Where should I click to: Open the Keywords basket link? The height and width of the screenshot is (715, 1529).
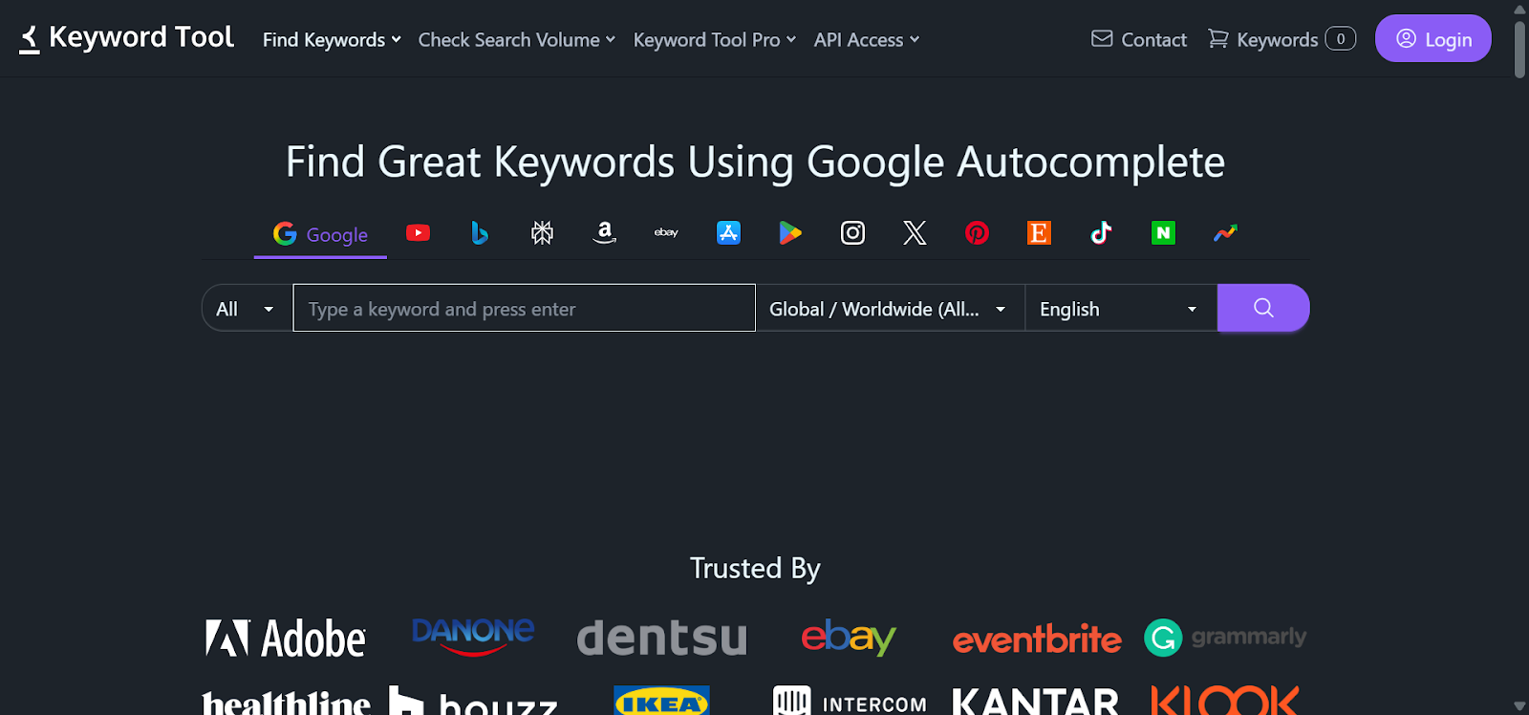tap(1281, 39)
